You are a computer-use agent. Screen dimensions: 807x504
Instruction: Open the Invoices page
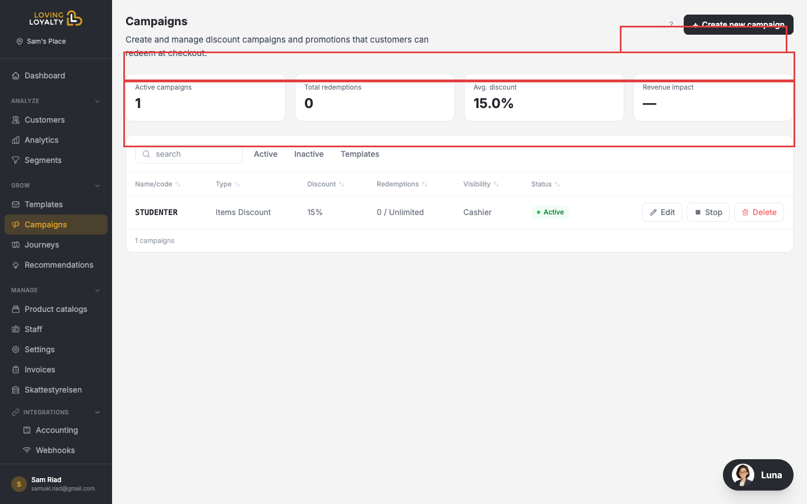(56, 370)
